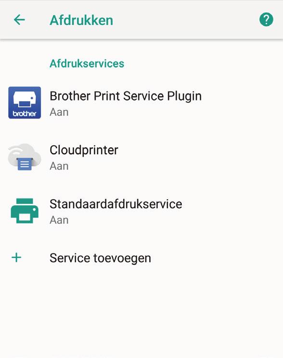
Task: Tap the Cloudprinter cloud icon
Action: tap(25, 157)
